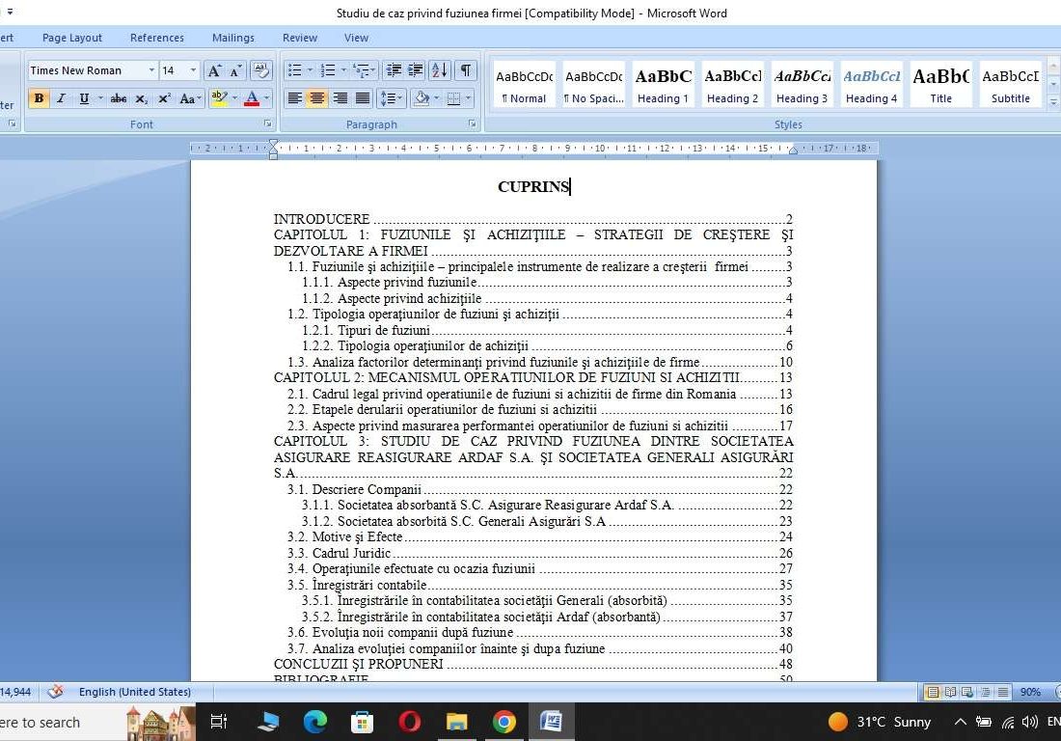
Task: Toggle the Show/Hide paragraph marks button
Action: click(x=464, y=71)
